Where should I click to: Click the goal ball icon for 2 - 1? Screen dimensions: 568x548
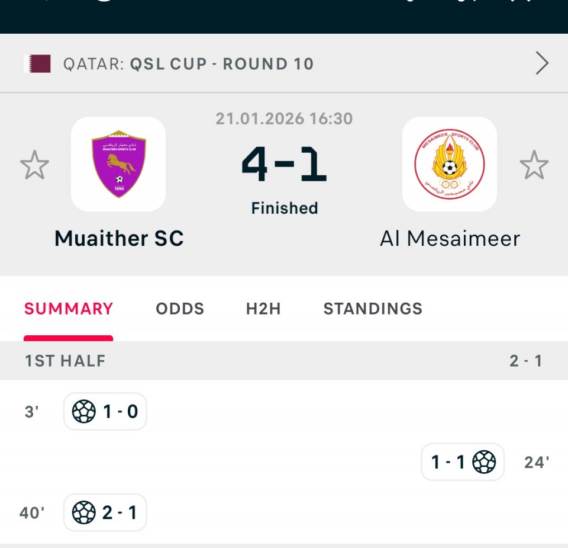coord(83,512)
